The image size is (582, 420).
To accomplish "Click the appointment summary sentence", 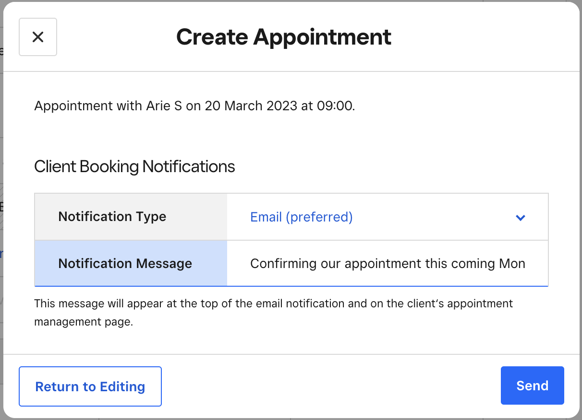I will pyautogui.click(x=194, y=106).
